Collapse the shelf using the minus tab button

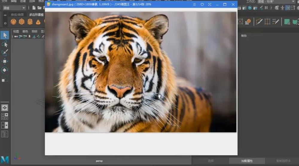(x=5, y=15)
